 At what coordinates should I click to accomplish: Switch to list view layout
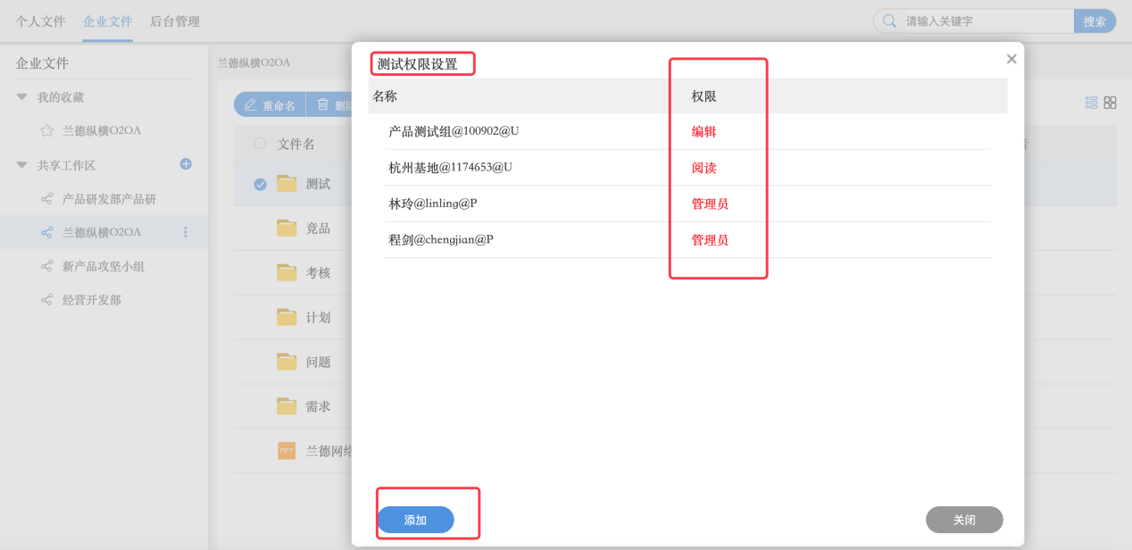tap(1091, 103)
